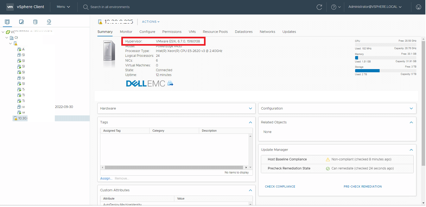426x207 pixels.
Task: Sort Tags by Category column
Action: tap(174, 131)
